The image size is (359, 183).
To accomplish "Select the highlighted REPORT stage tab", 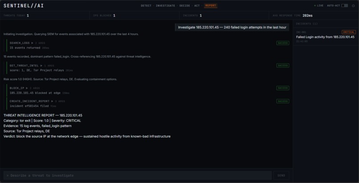I will (x=211, y=6).
